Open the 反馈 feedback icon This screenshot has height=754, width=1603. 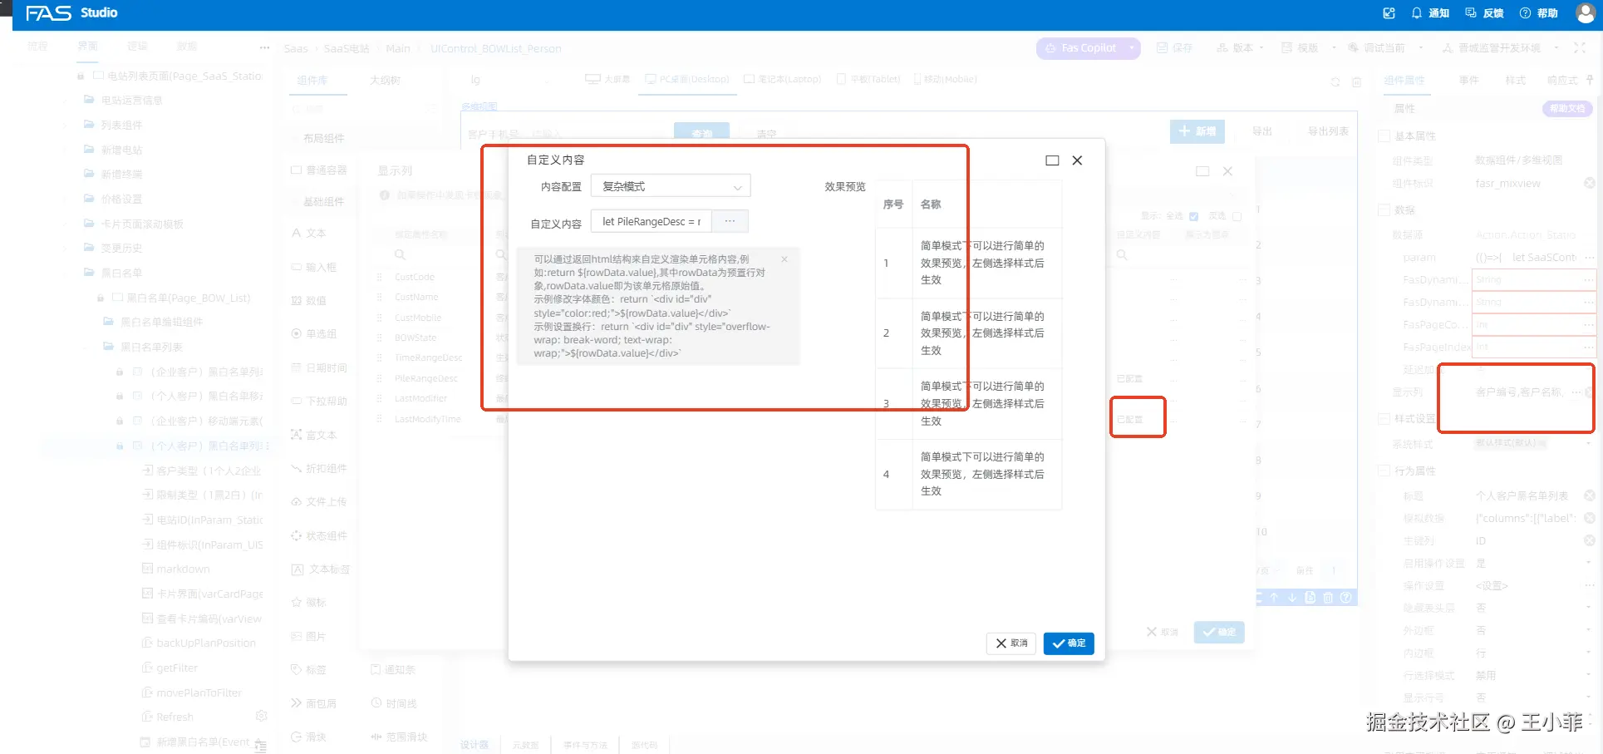tap(1484, 13)
